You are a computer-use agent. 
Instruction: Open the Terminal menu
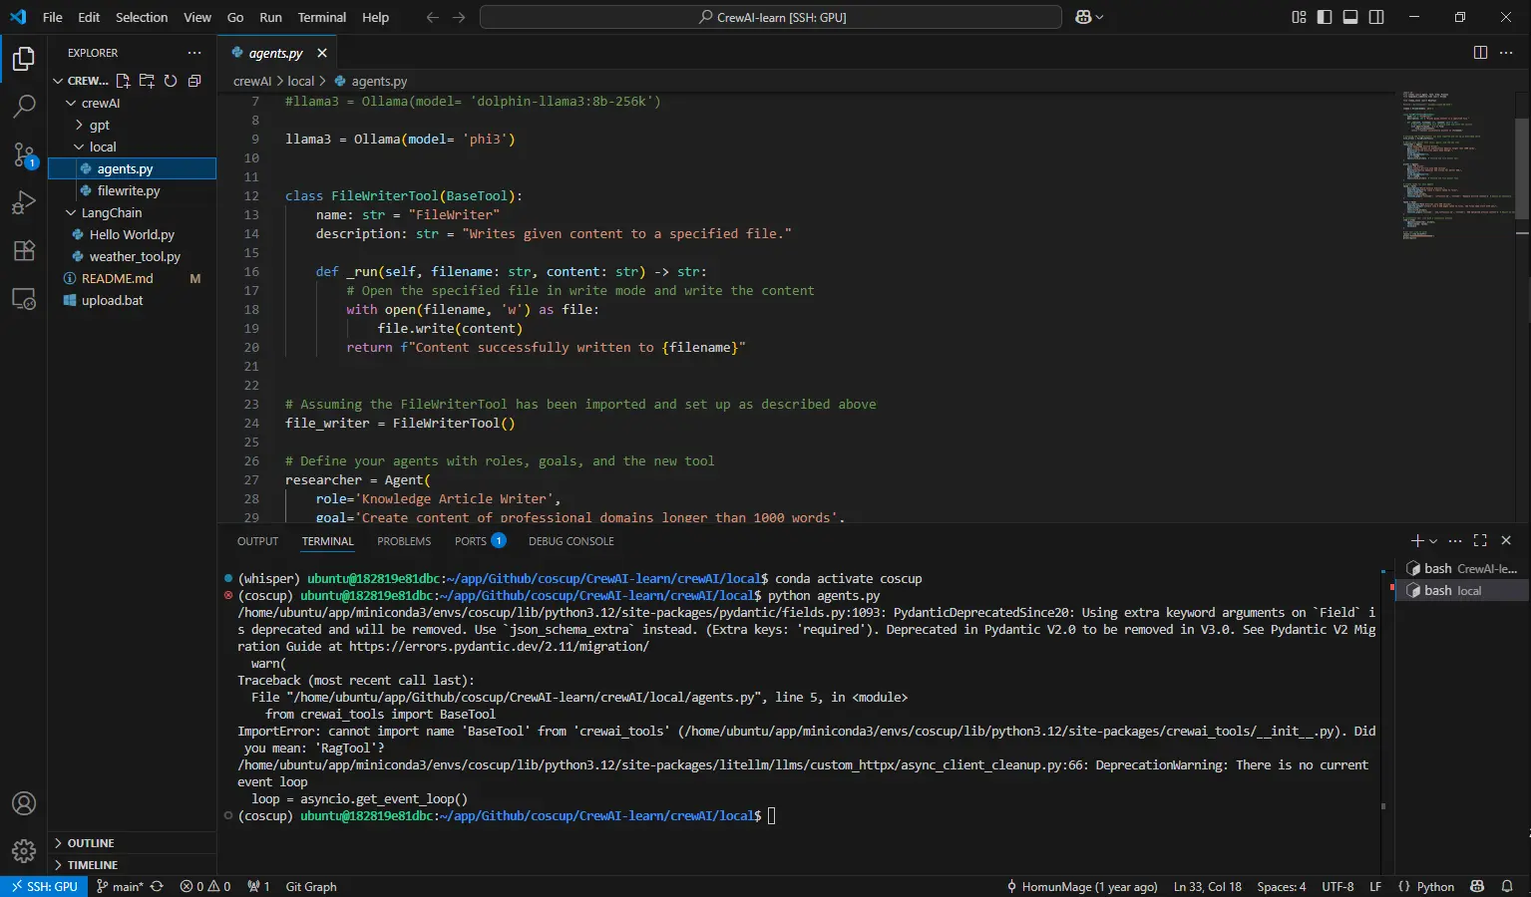(x=321, y=17)
